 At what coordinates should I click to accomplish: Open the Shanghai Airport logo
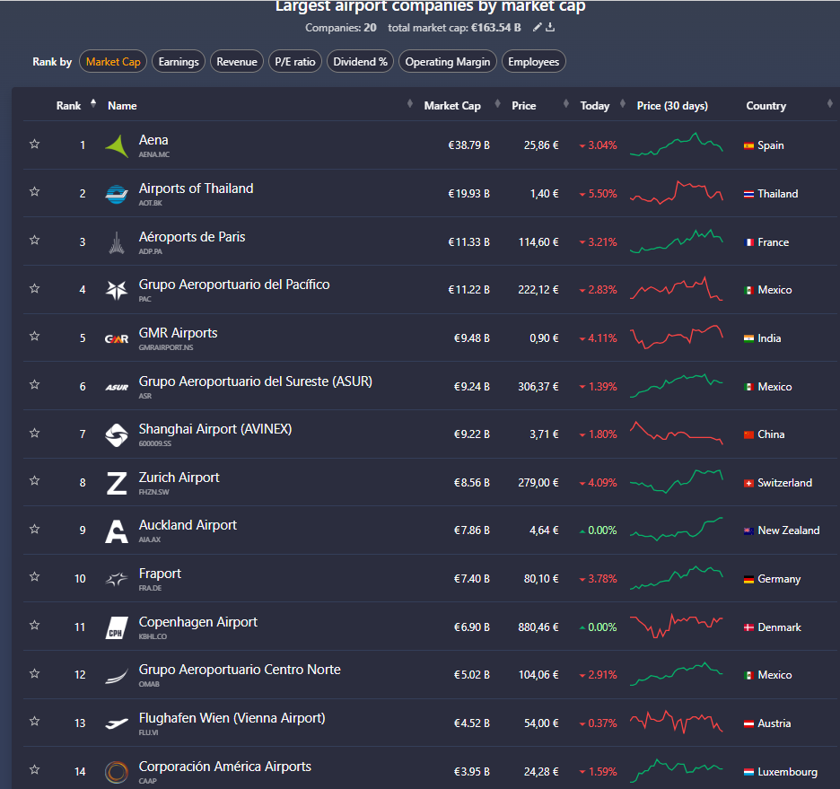(117, 434)
